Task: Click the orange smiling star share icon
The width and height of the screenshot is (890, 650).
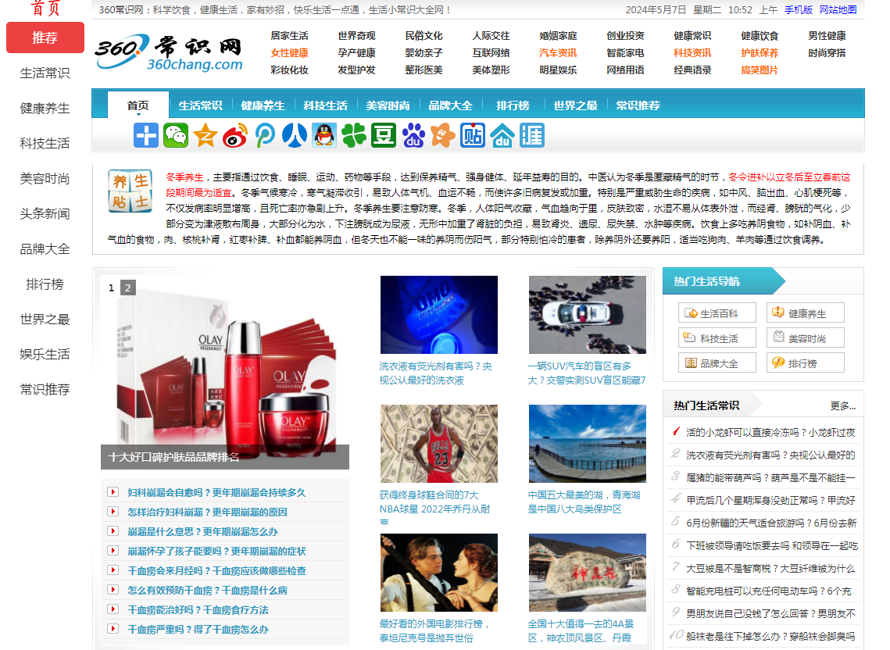Action: pyautogui.click(x=443, y=136)
